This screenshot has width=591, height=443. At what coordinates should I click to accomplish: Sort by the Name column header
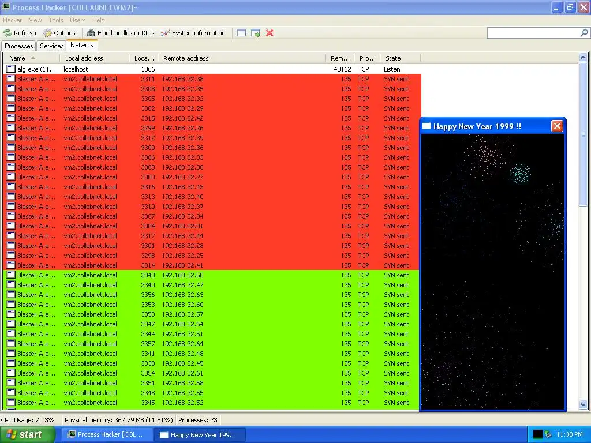[31, 58]
